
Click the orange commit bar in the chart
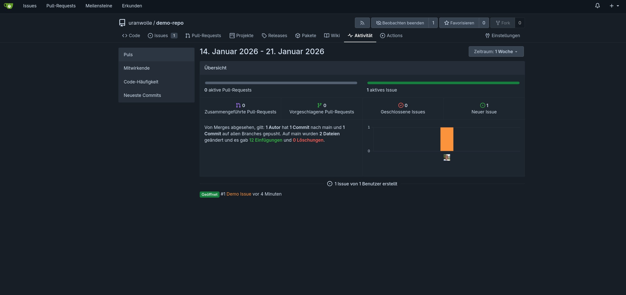[447, 139]
